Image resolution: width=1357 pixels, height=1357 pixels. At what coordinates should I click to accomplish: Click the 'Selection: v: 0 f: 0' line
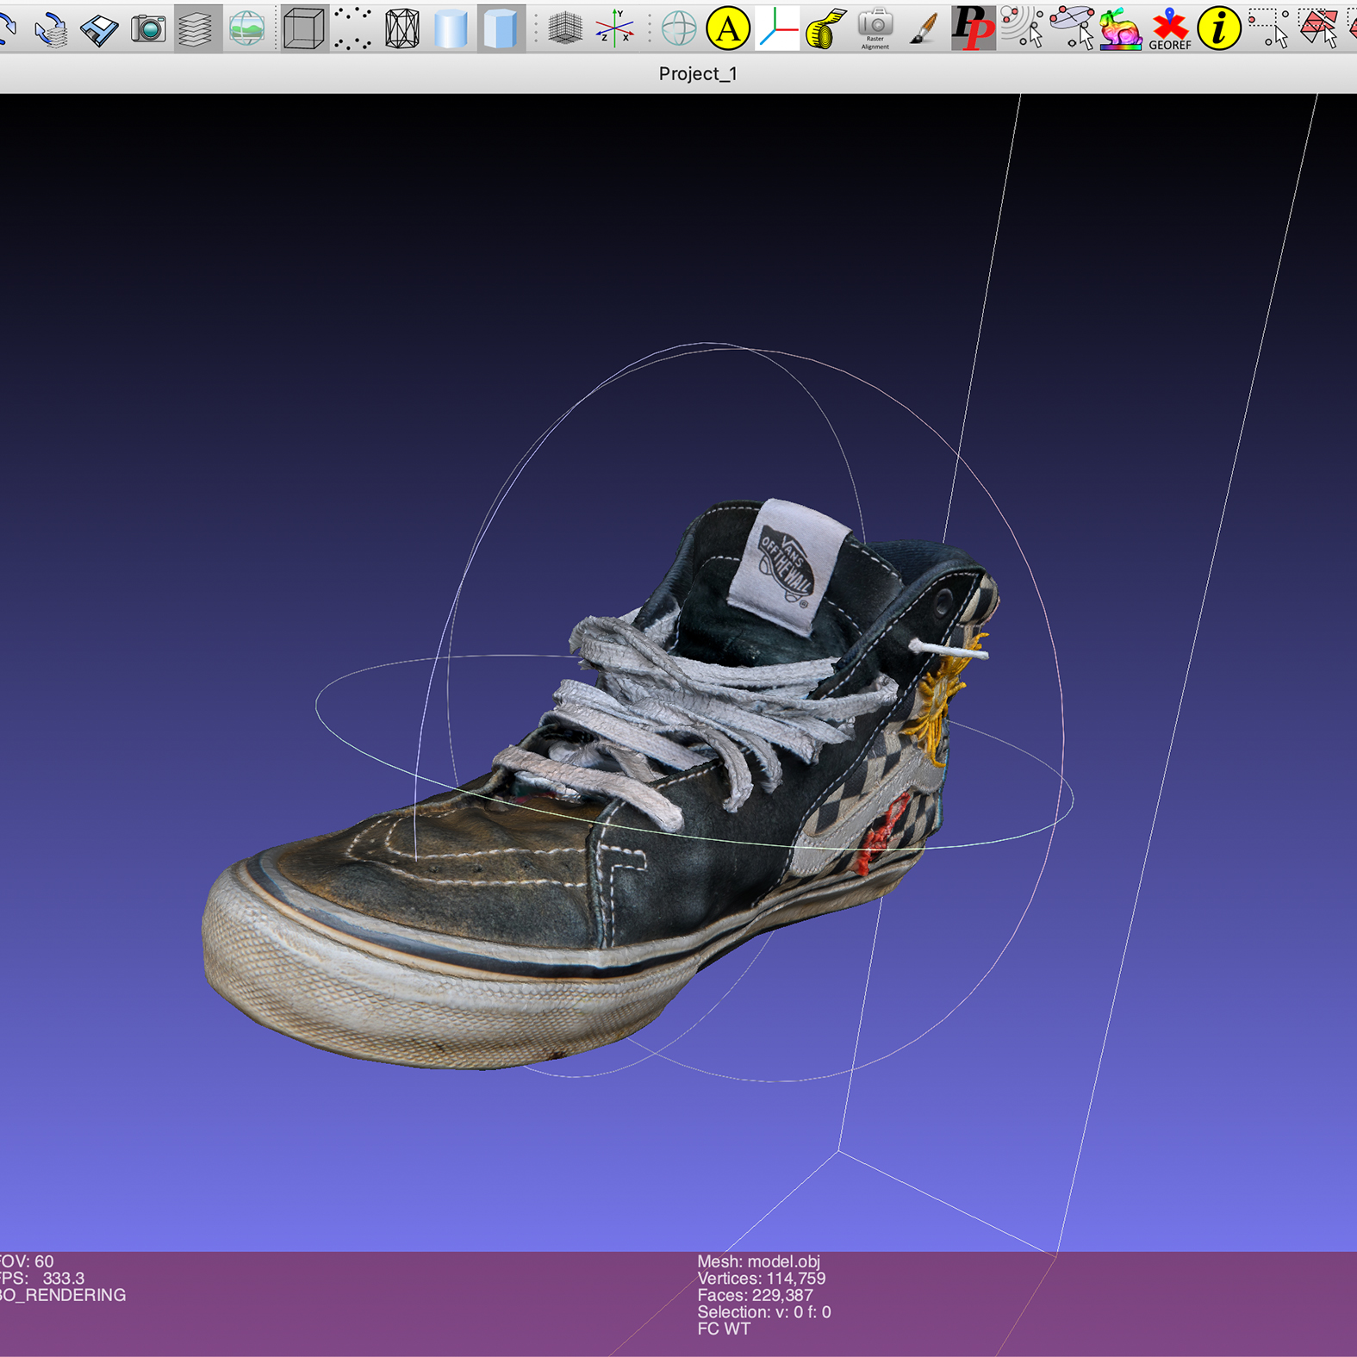[x=764, y=1312]
